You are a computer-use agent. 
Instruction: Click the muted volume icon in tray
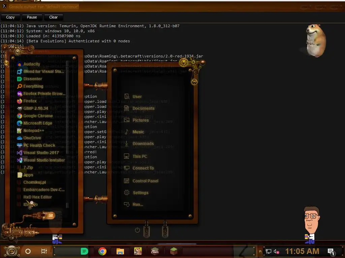pos(276,251)
